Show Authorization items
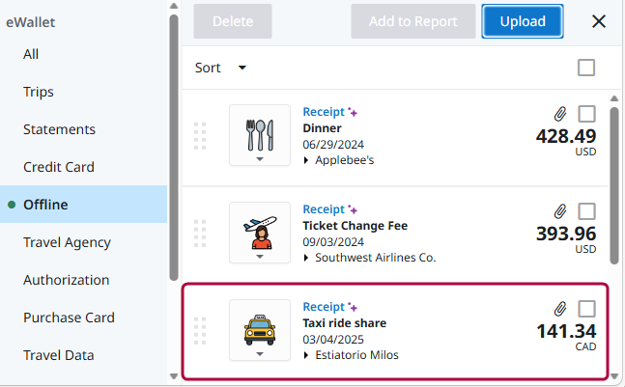Screen dimensions: 625x387 83,280
